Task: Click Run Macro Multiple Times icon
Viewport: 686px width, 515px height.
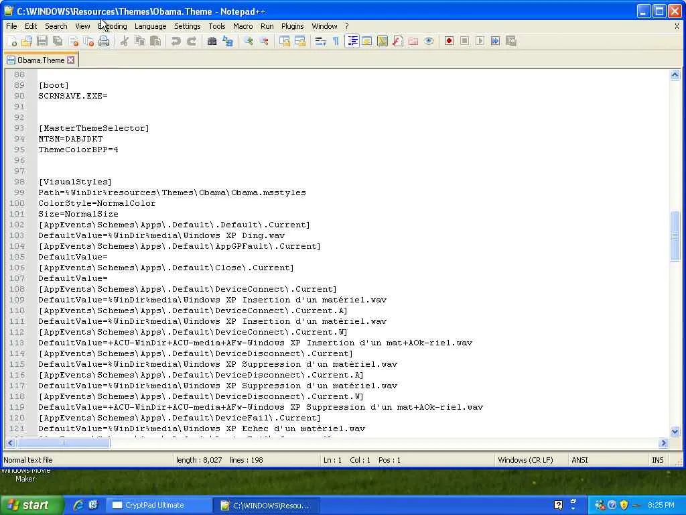Action: point(495,41)
